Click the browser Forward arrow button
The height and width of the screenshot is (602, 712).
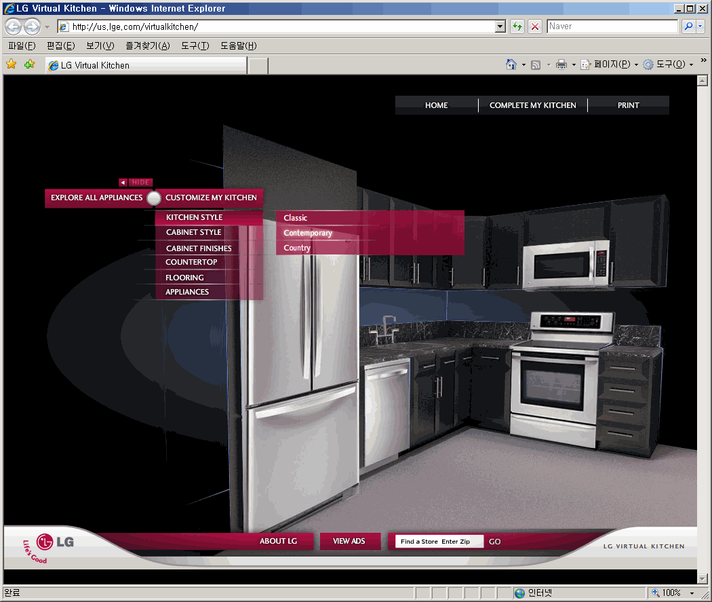(x=32, y=26)
